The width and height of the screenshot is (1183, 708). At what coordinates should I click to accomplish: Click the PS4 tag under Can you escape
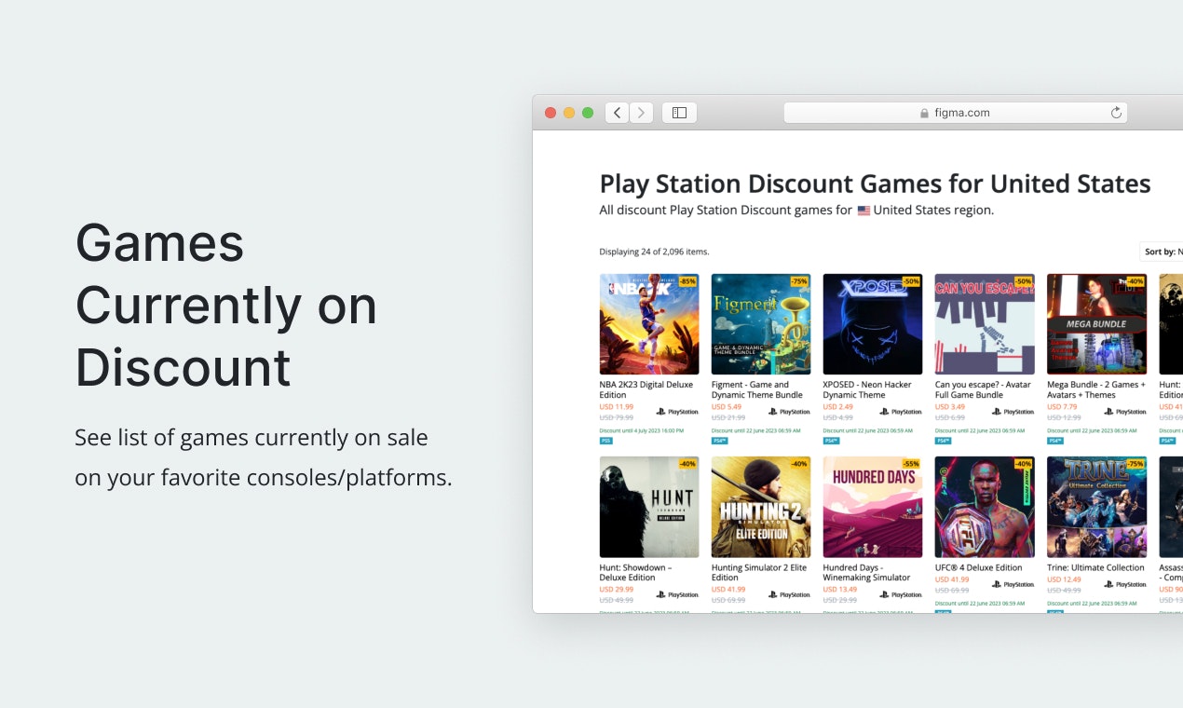click(943, 441)
